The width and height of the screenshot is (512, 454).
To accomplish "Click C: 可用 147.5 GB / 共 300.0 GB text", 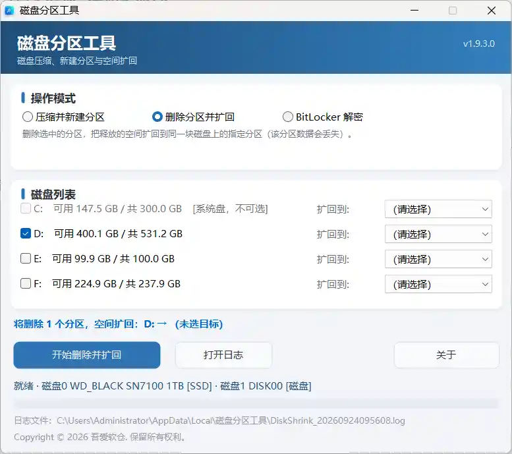I will click(108, 208).
